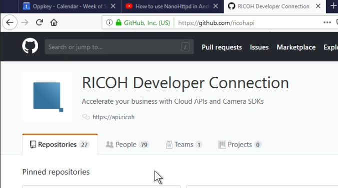Click the Teams tab icon
The height and width of the screenshot is (188, 338).
point(169,145)
